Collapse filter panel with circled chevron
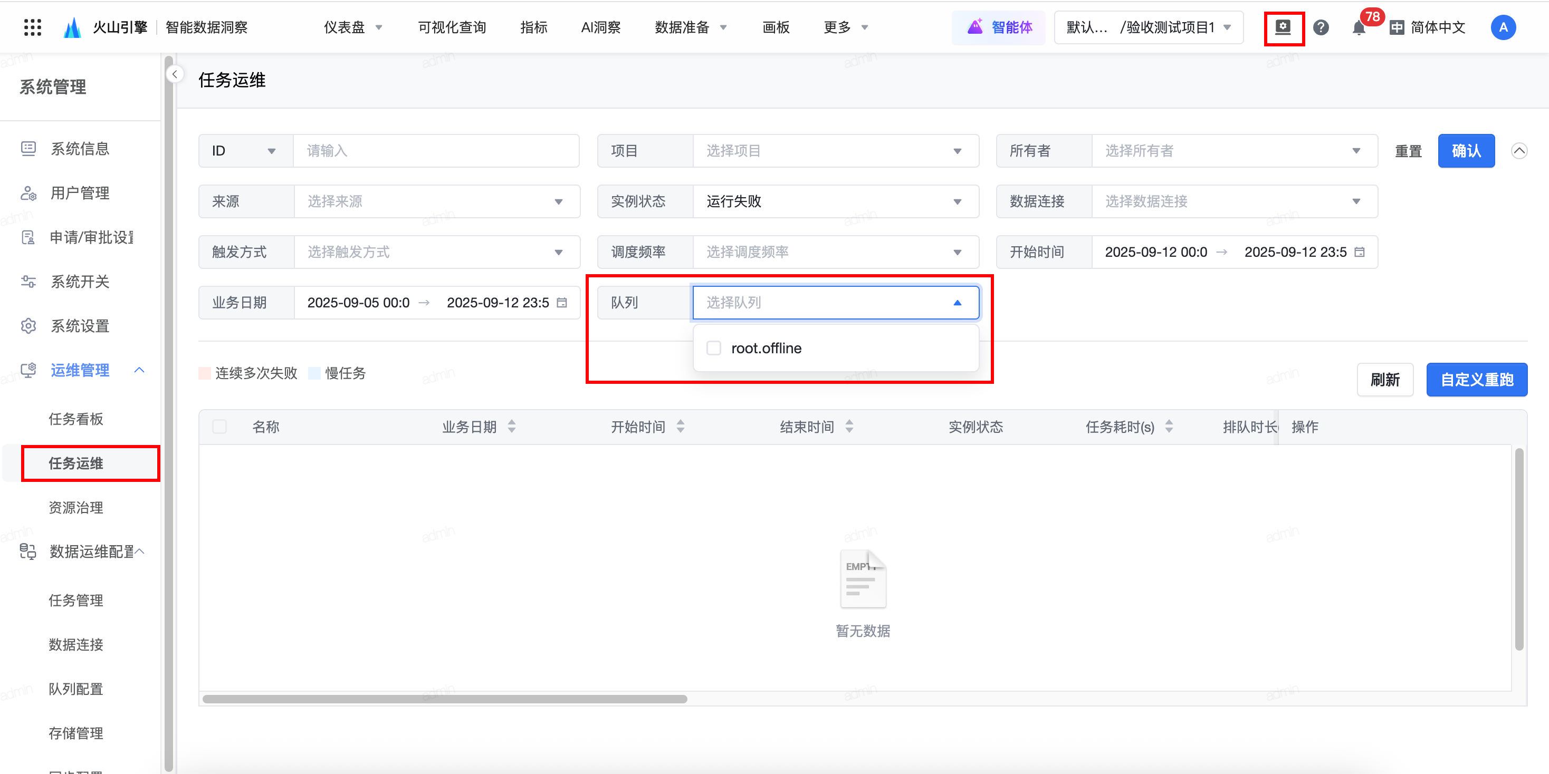1549x774 pixels. (1519, 151)
